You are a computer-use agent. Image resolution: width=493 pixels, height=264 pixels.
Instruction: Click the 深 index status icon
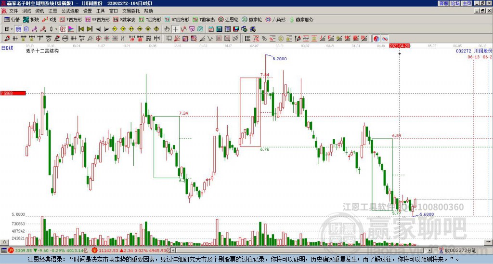[95, 251]
